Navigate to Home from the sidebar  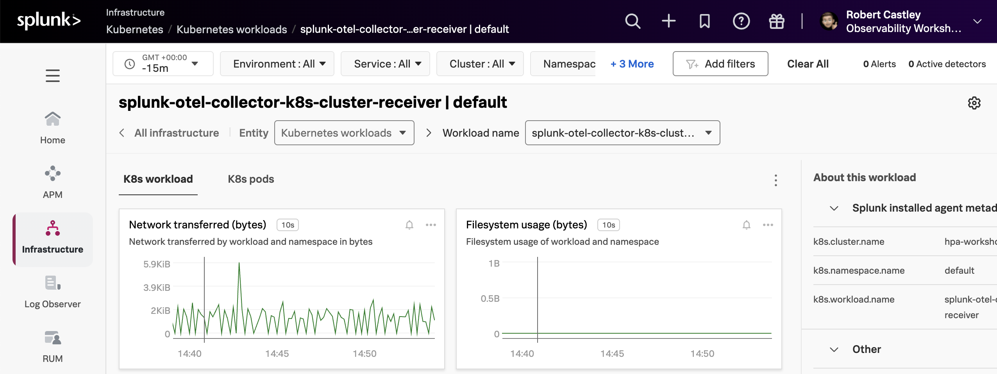point(52,125)
